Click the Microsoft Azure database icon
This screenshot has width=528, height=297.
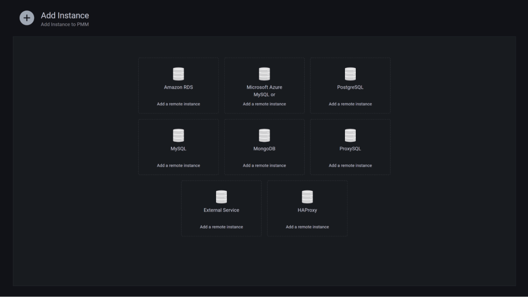click(x=265, y=74)
